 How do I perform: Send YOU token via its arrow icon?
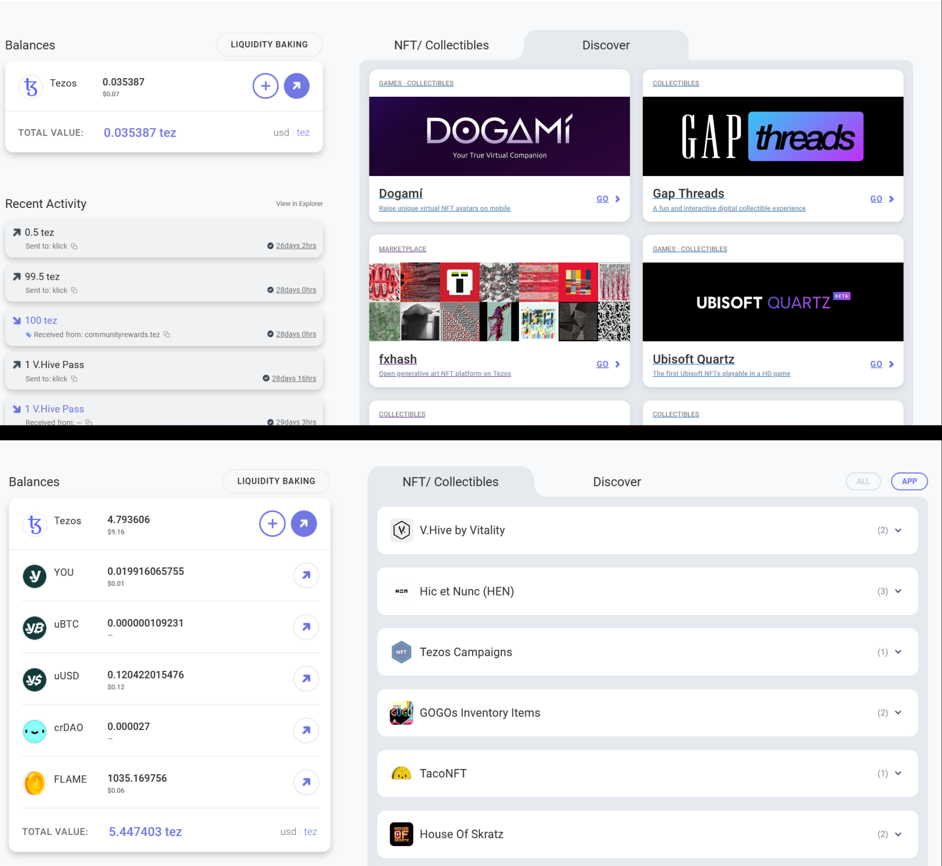coord(306,575)
